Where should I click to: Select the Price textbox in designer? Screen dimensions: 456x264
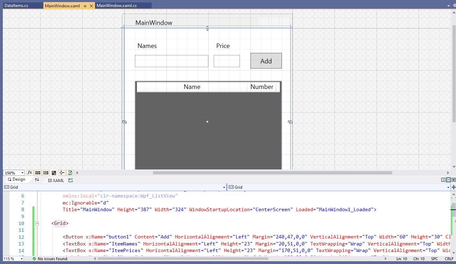tap(227, 61)
